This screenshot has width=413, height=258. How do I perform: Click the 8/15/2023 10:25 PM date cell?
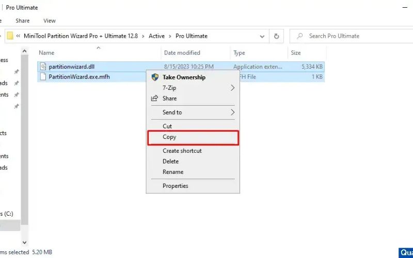pos(188,67)
